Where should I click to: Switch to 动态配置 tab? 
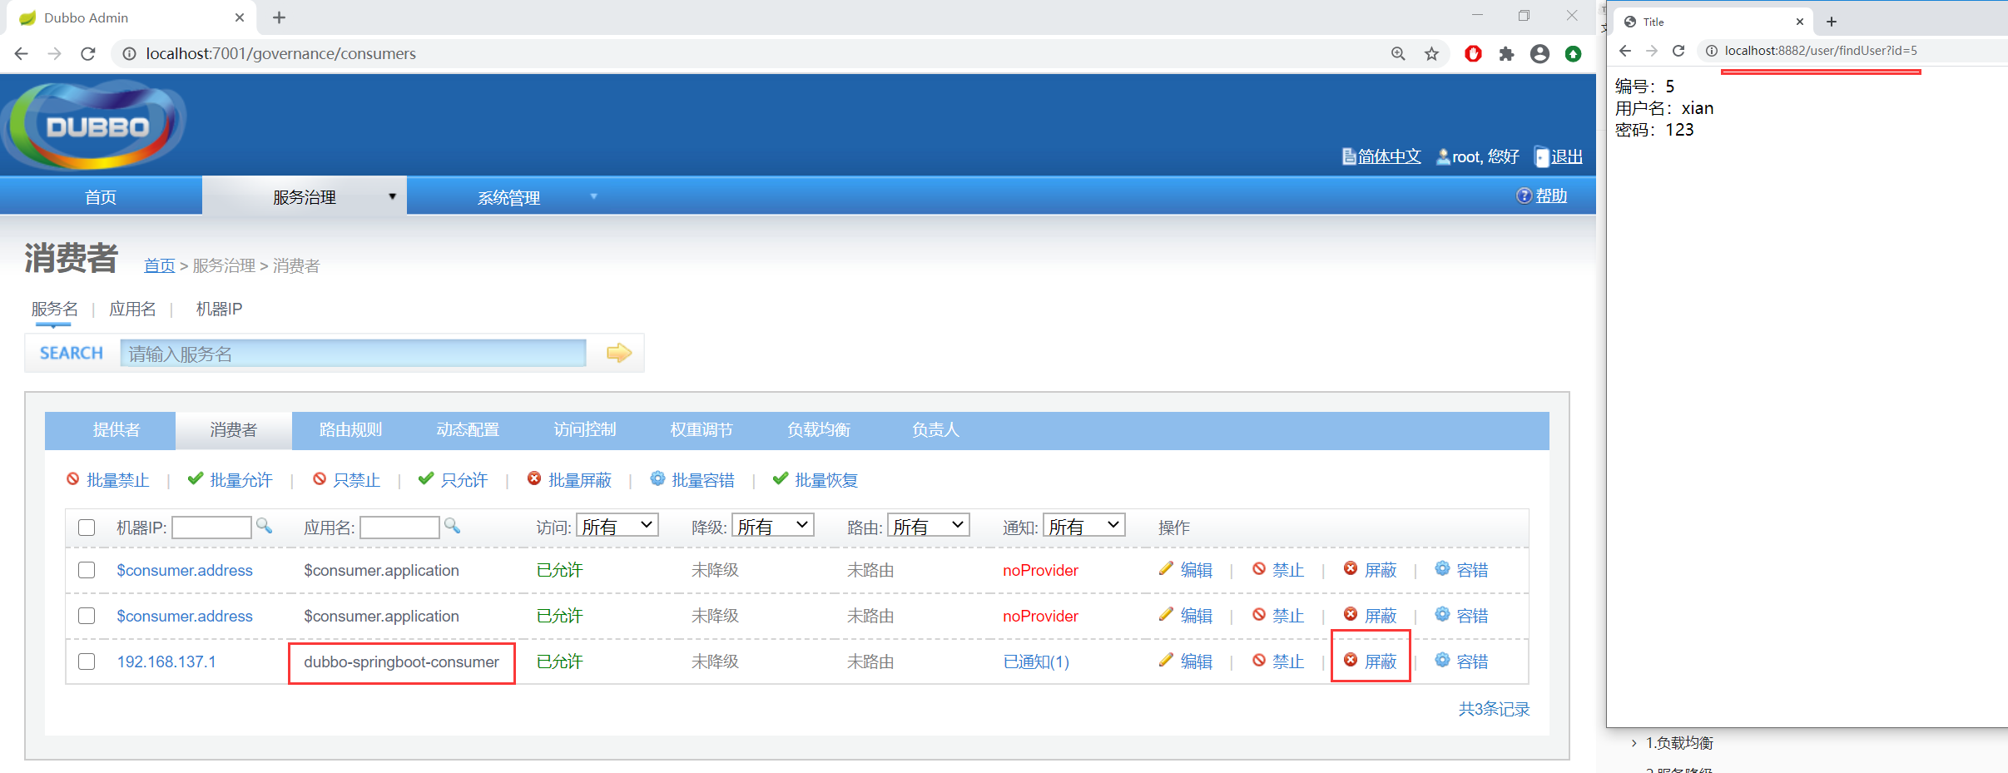[468, 430]
